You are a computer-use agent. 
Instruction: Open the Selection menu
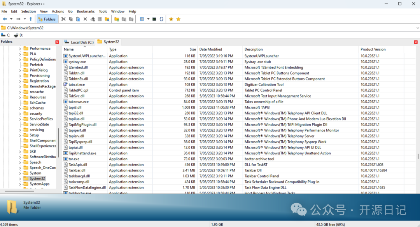[x=28, y=11]
